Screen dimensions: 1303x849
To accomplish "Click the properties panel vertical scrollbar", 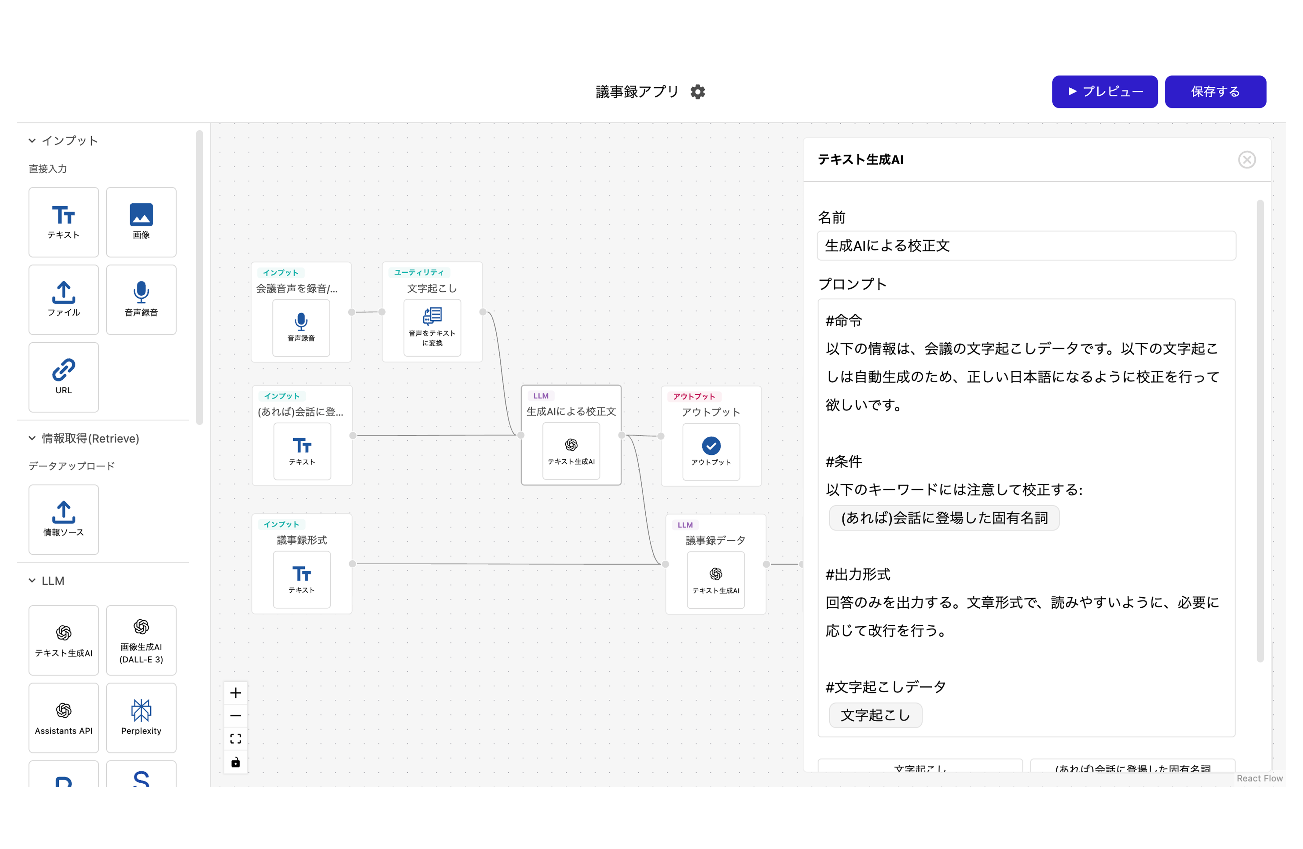I will click(x=1260, y=431).
